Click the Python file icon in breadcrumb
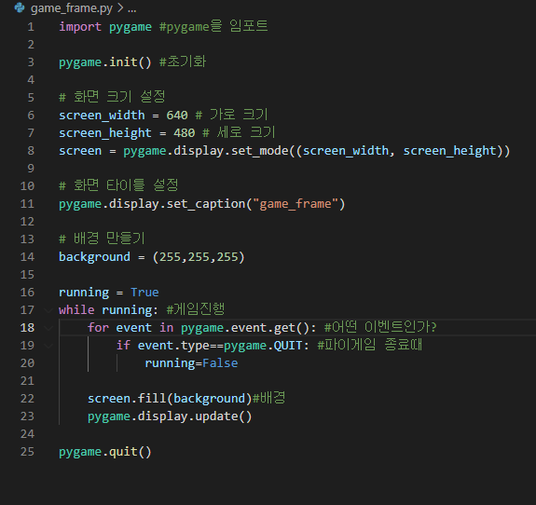Image resolution: width=536 pixels, height=505 pixels. click(20, 7)
